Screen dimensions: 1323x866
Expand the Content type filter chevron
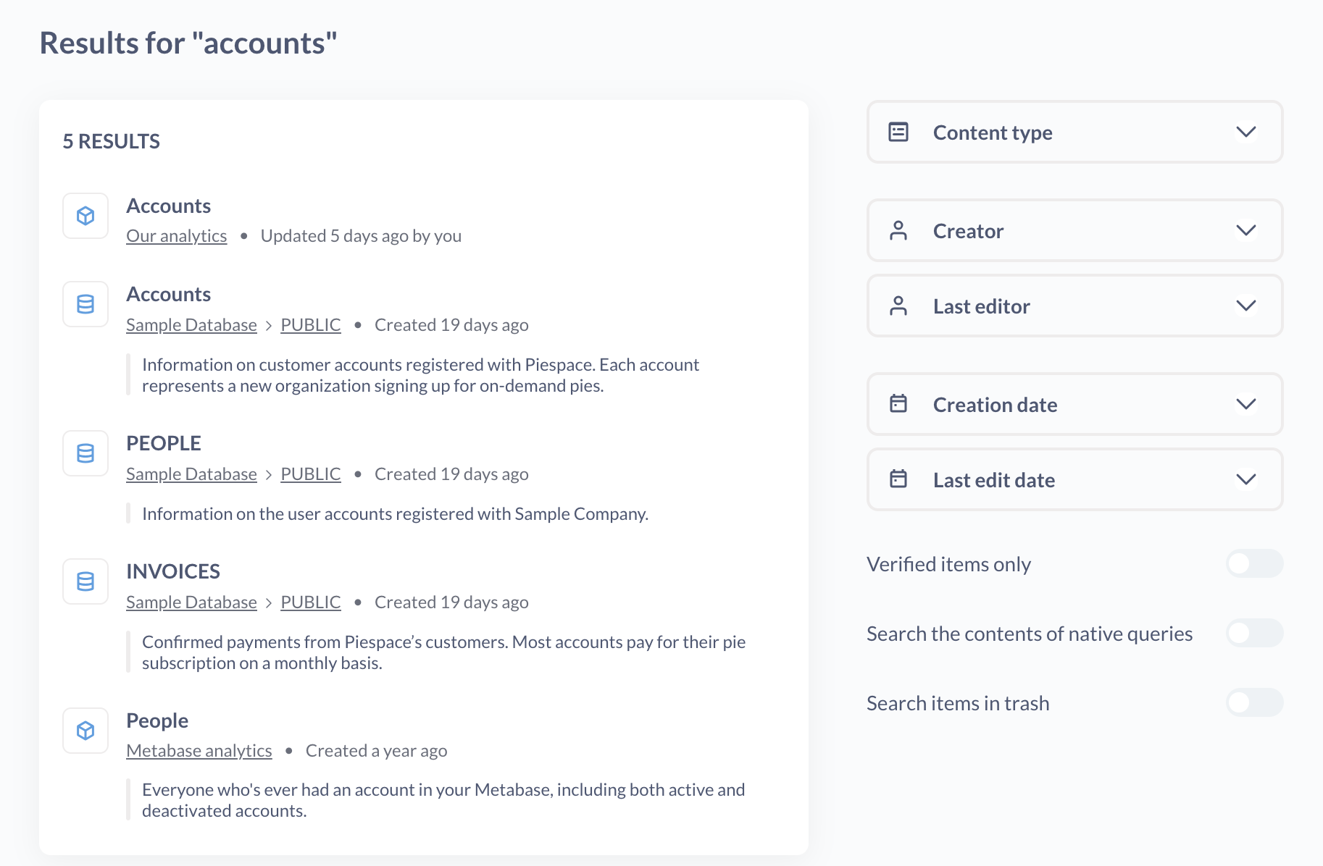point(1245,132)
